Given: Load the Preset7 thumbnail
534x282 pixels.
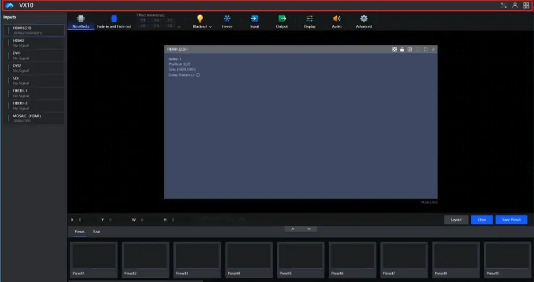Looking at the screenshot, I should coord(404,260).
